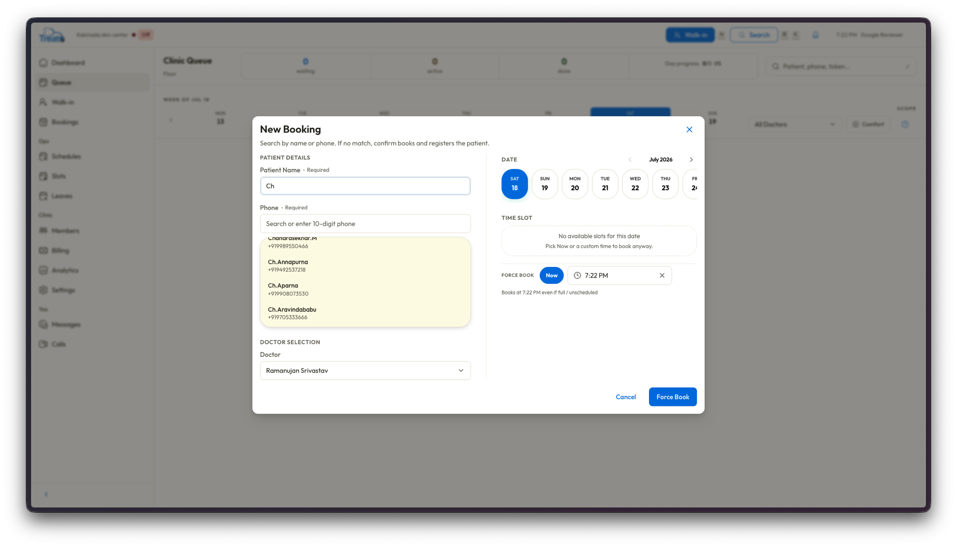
Task: Open the 7:22 PM time field
Action: (x=620, y=275)
